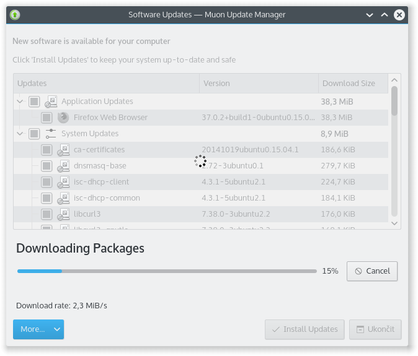This screenshot has height=356, width=418.
Task: Click the 279,7 KiB size cell
Action: pyautogui.click(x=338, y=166)
